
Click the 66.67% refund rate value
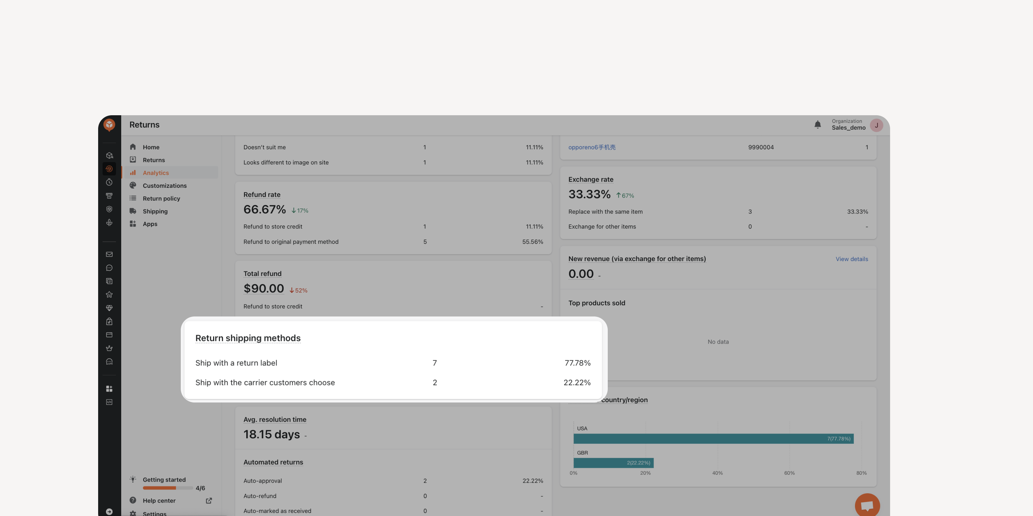[264, 209]
